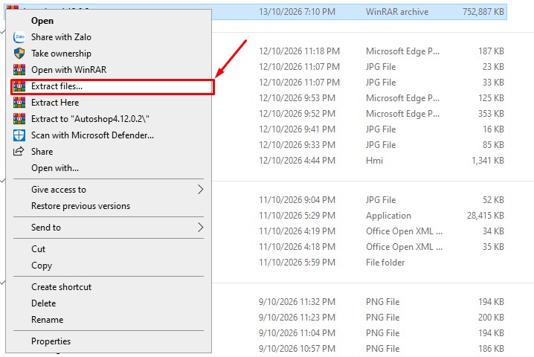
Task: Click the share arrow icon beside Share
Action: [19, 151]
